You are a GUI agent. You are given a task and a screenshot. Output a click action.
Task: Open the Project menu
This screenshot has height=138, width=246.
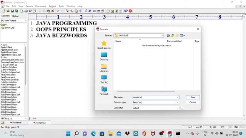(x=52, y=7)
